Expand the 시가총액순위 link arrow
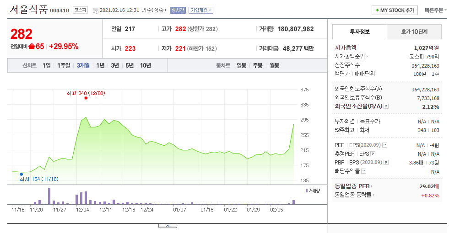 (x=367, y=57)
